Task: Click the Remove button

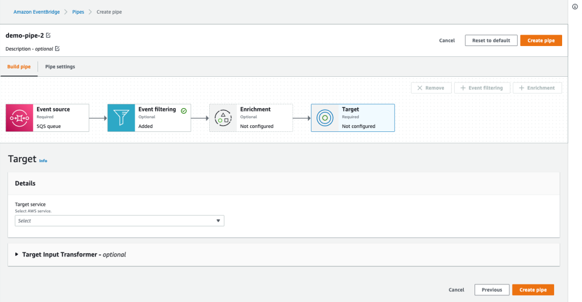Action: (x=431, y=88)
